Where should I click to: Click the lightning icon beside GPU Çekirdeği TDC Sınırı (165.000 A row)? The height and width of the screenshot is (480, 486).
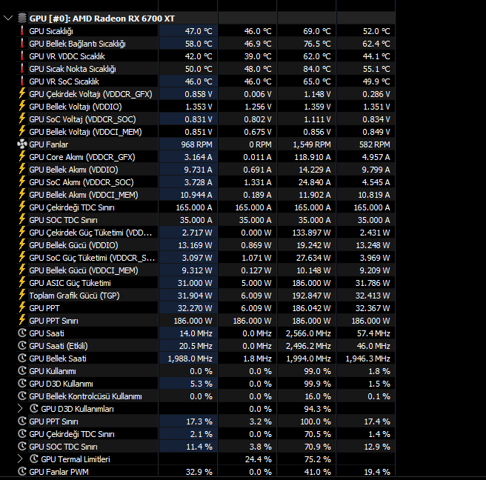click(x=22, y=207)
